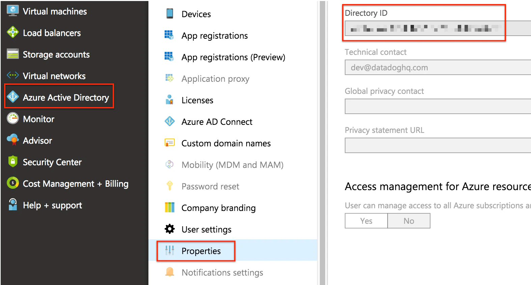Click the Privacy statement URL field
Image resolution: width=531 pixels, height=285 pixels.
(x=438, y=145)
